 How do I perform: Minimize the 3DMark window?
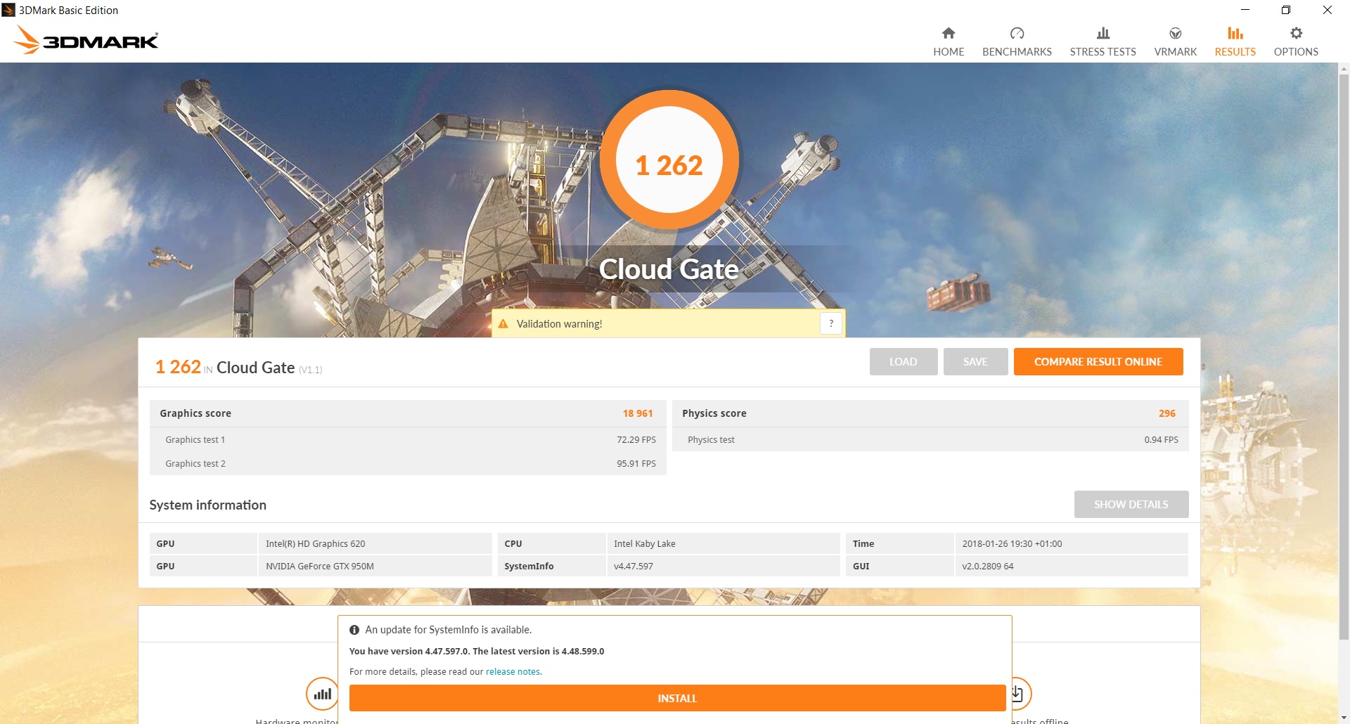1245,10
